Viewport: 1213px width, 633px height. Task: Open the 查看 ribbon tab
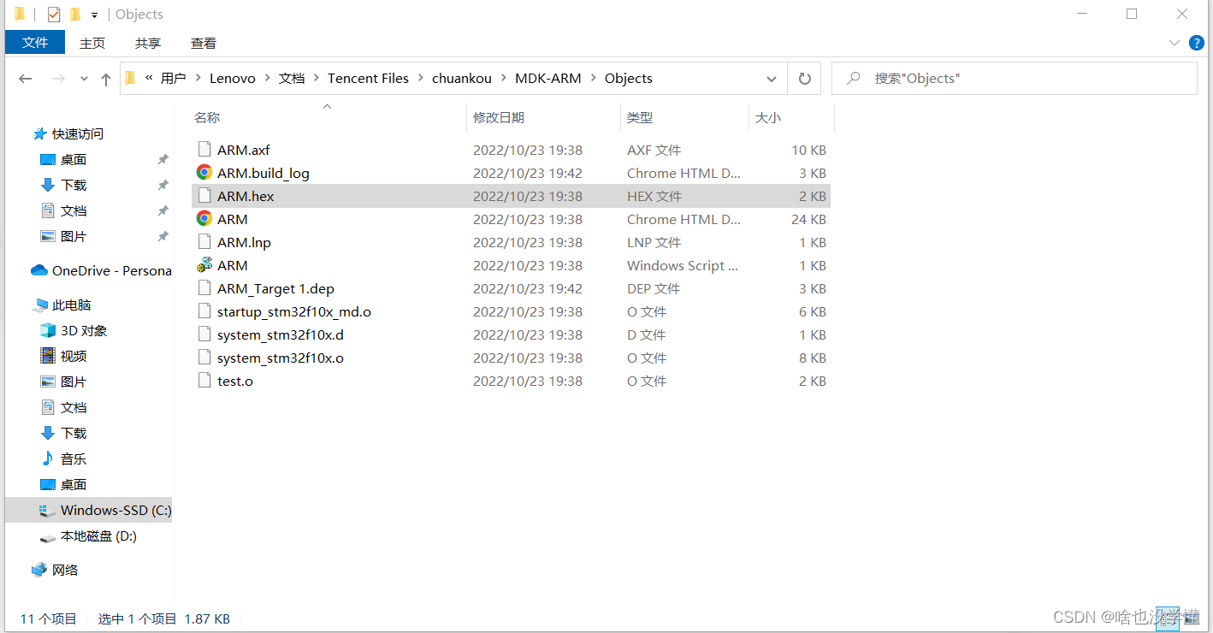(x=204, y=43)
